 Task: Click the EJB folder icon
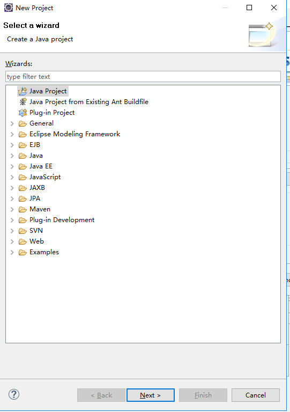tap(23, 145)
